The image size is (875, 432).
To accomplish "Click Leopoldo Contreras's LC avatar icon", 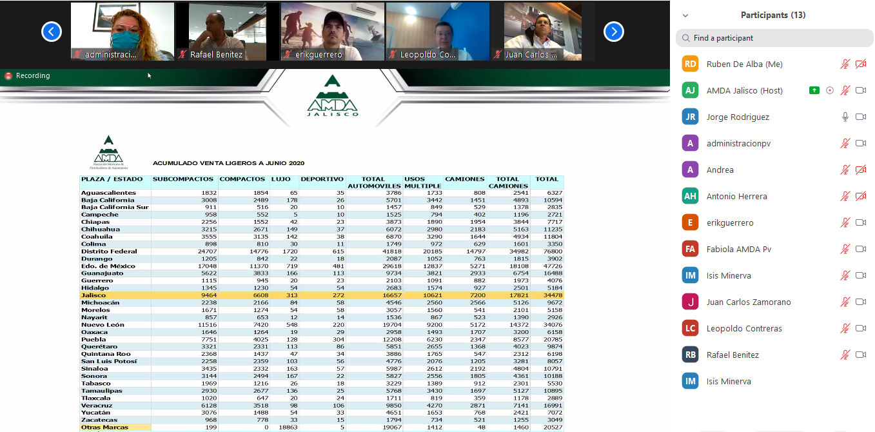I will tap(690, 328).
